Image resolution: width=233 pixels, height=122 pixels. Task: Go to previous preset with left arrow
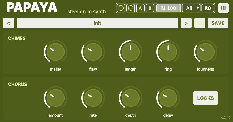9,23
